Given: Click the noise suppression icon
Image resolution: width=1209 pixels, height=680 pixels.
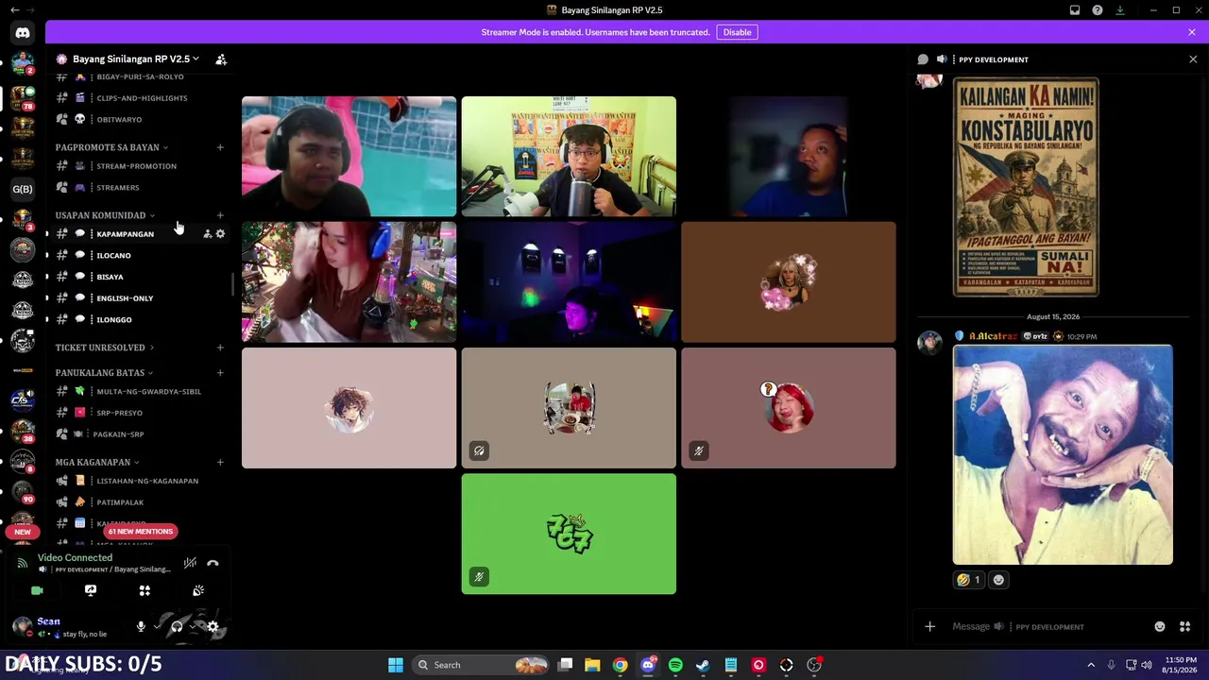Looking at the screenshot, I should tap(190, 563).
